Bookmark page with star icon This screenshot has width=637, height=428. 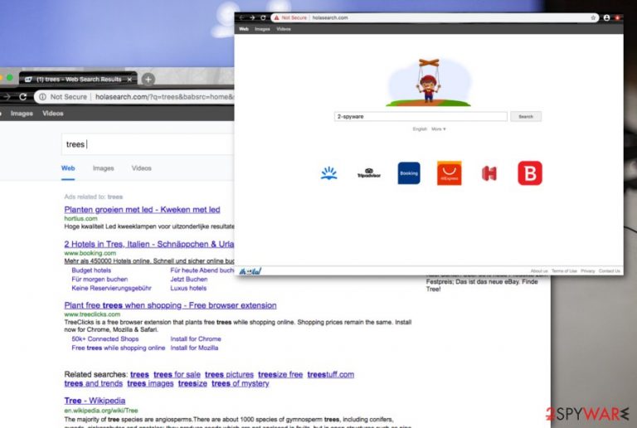(x=593, y=18)
